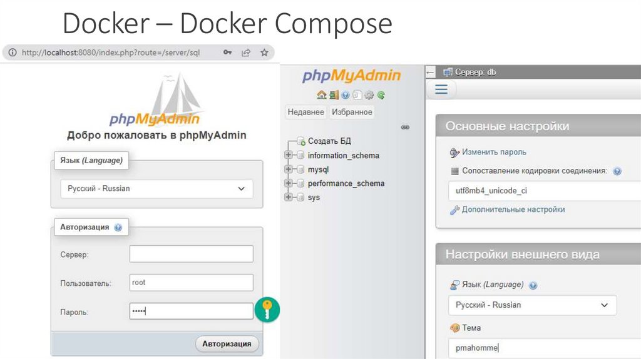This screenshot has width=641, height=359.
Task: Expand the mysql database node
Action: tap(288, 169)
